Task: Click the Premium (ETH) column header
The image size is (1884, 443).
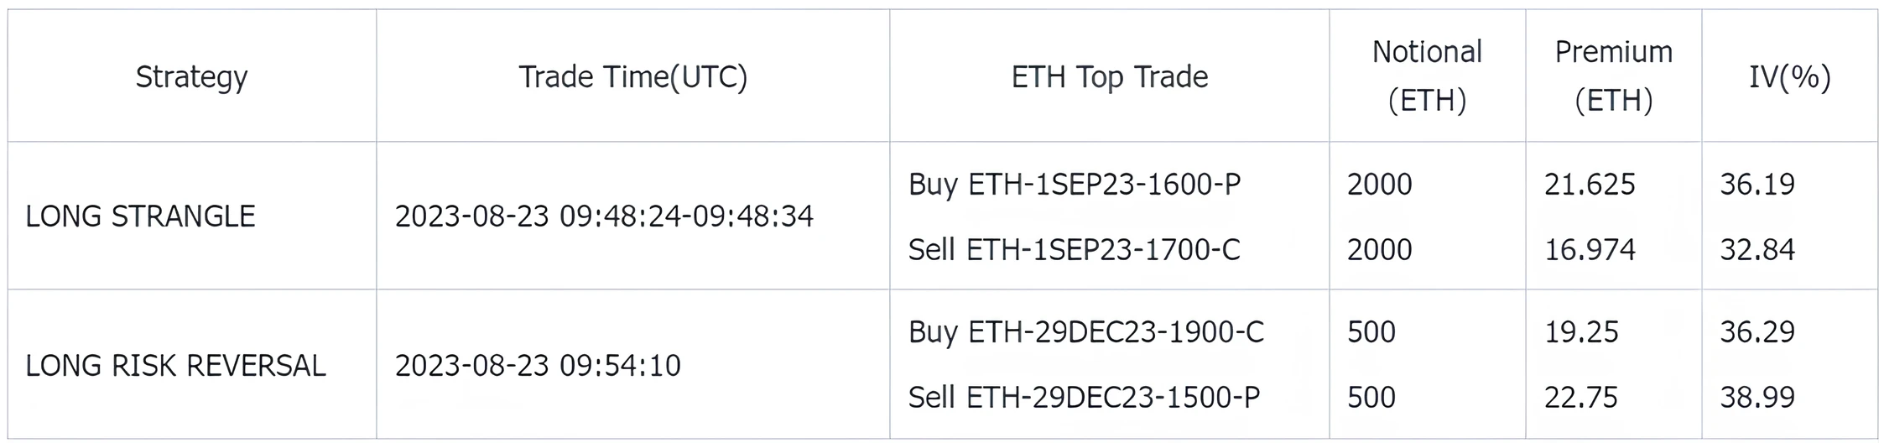Action: (x=1613, y=76)
